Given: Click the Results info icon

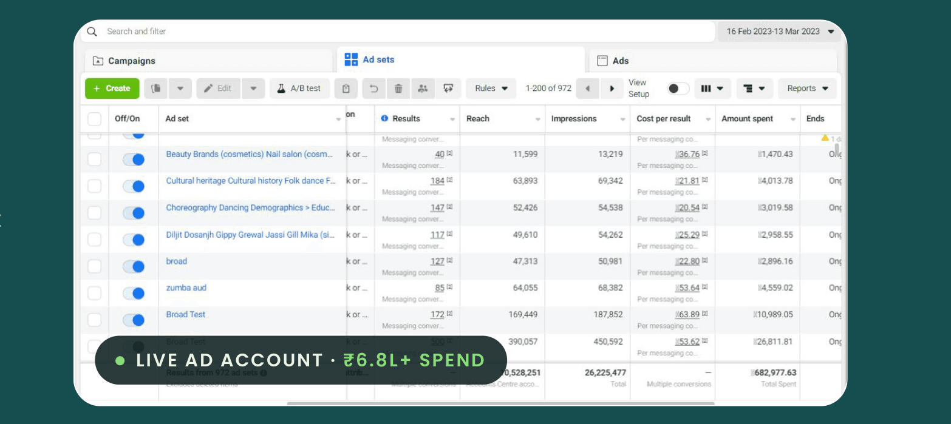Looking at the screenshot, I should (384, 118).
